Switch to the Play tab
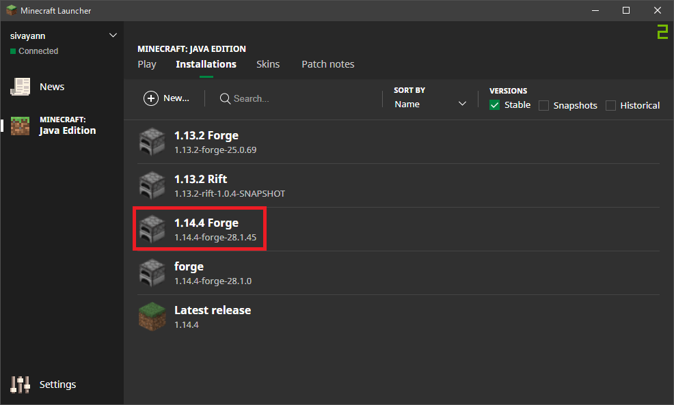The width and height of the screenshot is (674, 405). tap(147, 64)
